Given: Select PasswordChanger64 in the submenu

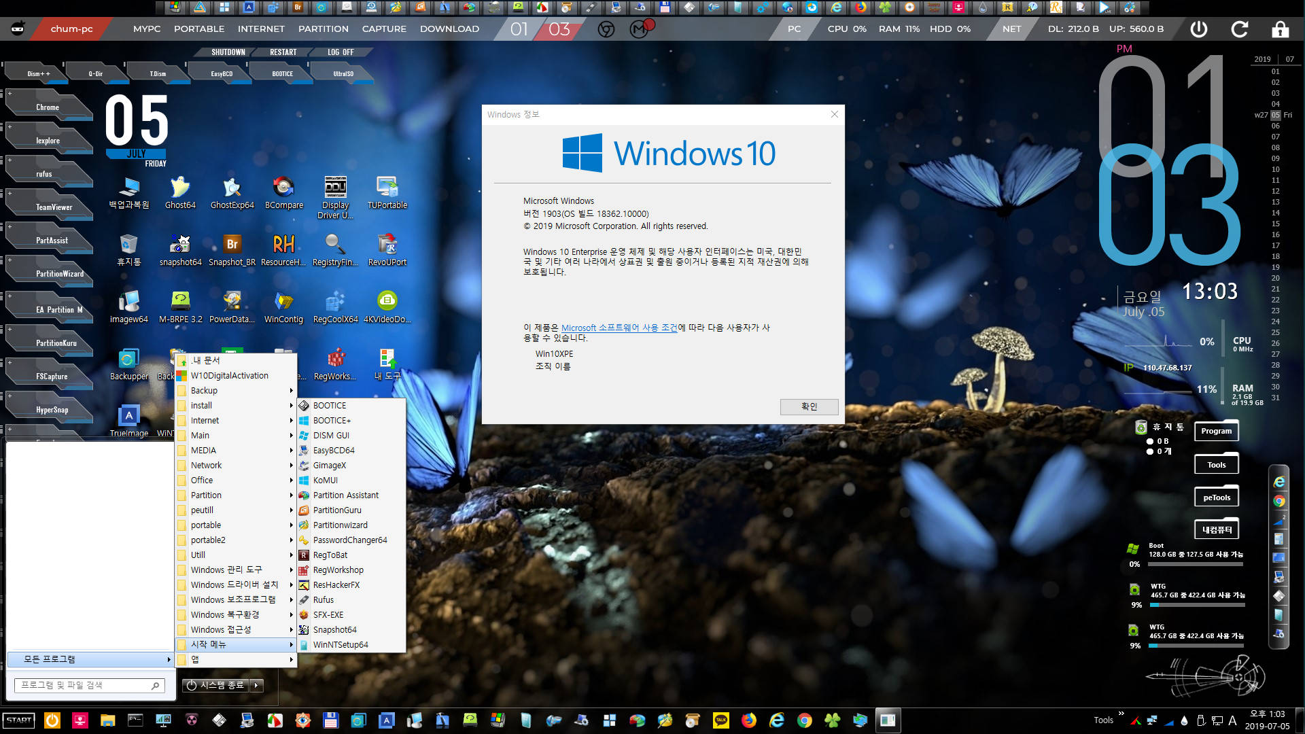Looking at the screenshot, I should pyautogui.click(x=351, y=540).
